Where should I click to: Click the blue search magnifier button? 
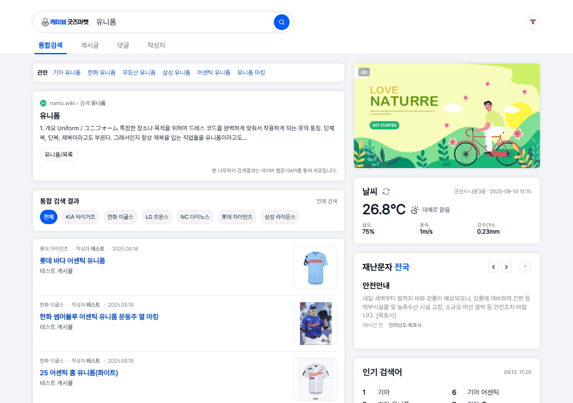(281, 22)
